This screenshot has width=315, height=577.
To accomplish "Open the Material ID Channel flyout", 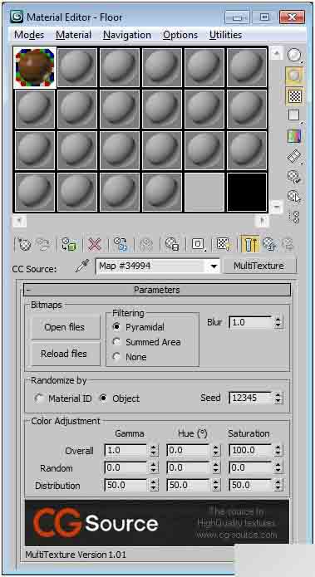I will [198, 244].
